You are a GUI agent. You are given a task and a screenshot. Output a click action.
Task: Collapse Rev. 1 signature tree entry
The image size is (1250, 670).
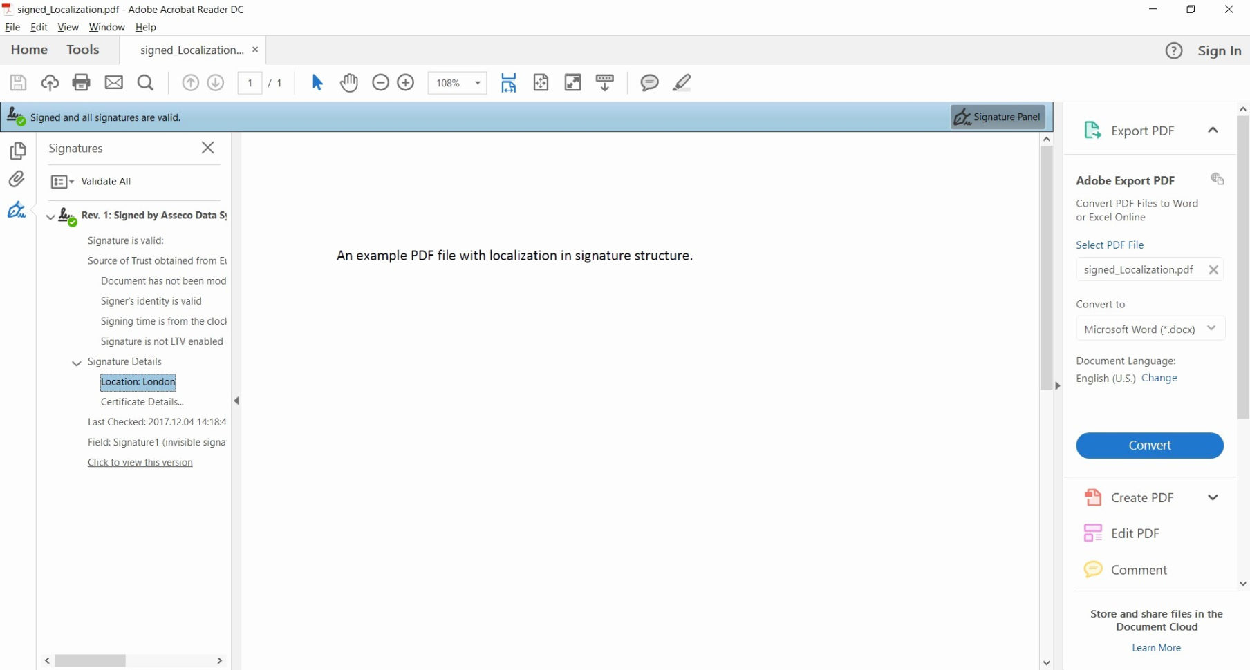click(49, 216)
